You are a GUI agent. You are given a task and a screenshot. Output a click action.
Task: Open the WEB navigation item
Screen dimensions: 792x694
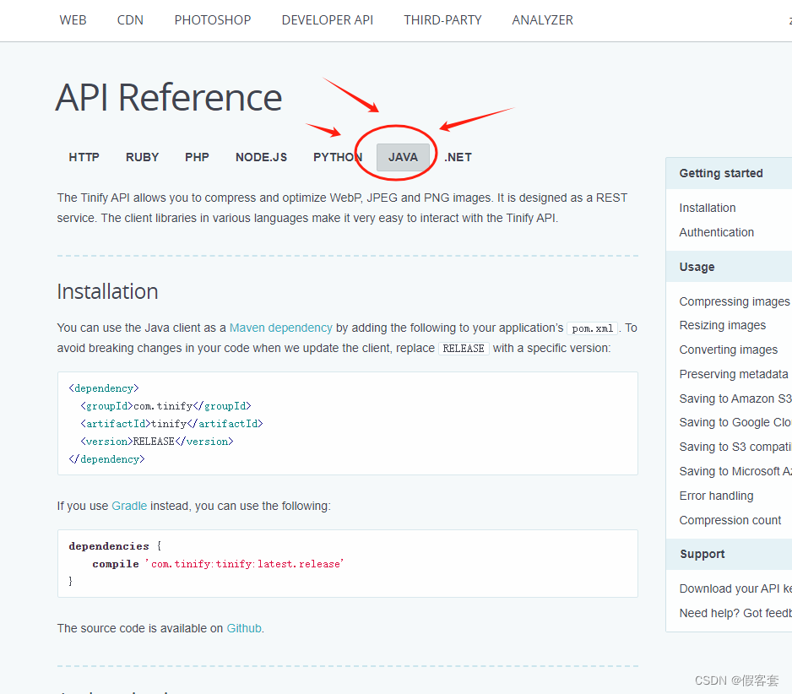[73, 20]
